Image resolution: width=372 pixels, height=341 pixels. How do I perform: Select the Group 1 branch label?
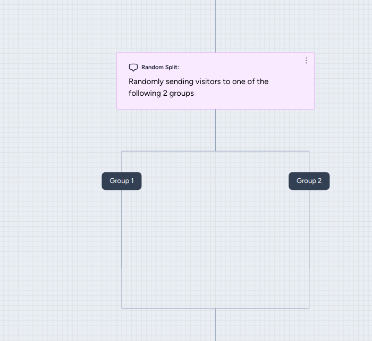pos(122,181)
